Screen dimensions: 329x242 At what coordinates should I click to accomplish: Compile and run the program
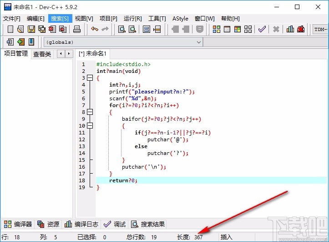pos(238,29)
